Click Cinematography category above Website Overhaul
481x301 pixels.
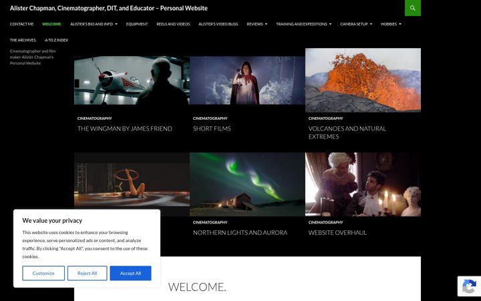pyautogui.click(x=325, y=222)
